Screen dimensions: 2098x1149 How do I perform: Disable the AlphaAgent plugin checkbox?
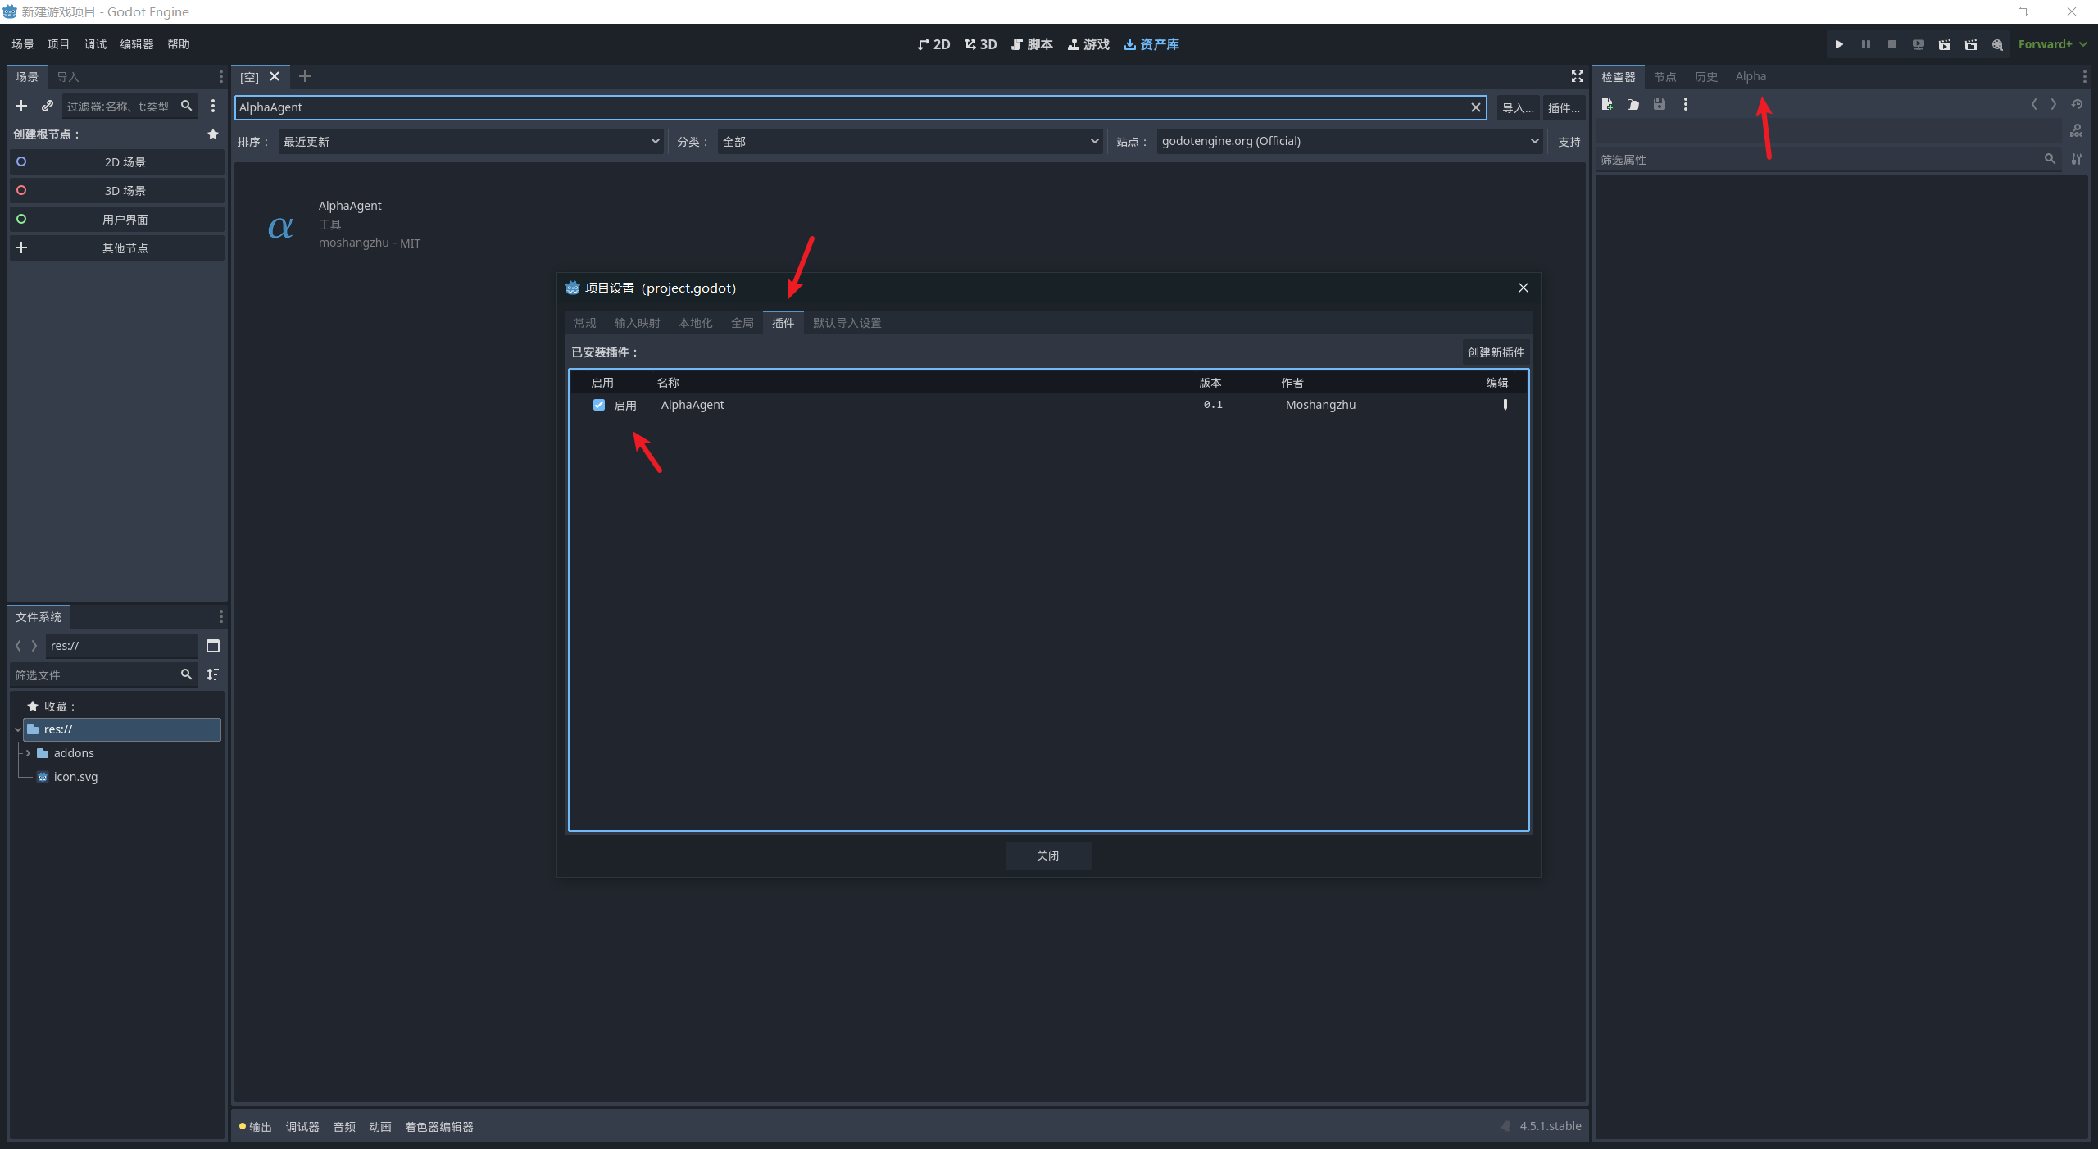click(x=599, y=405)
